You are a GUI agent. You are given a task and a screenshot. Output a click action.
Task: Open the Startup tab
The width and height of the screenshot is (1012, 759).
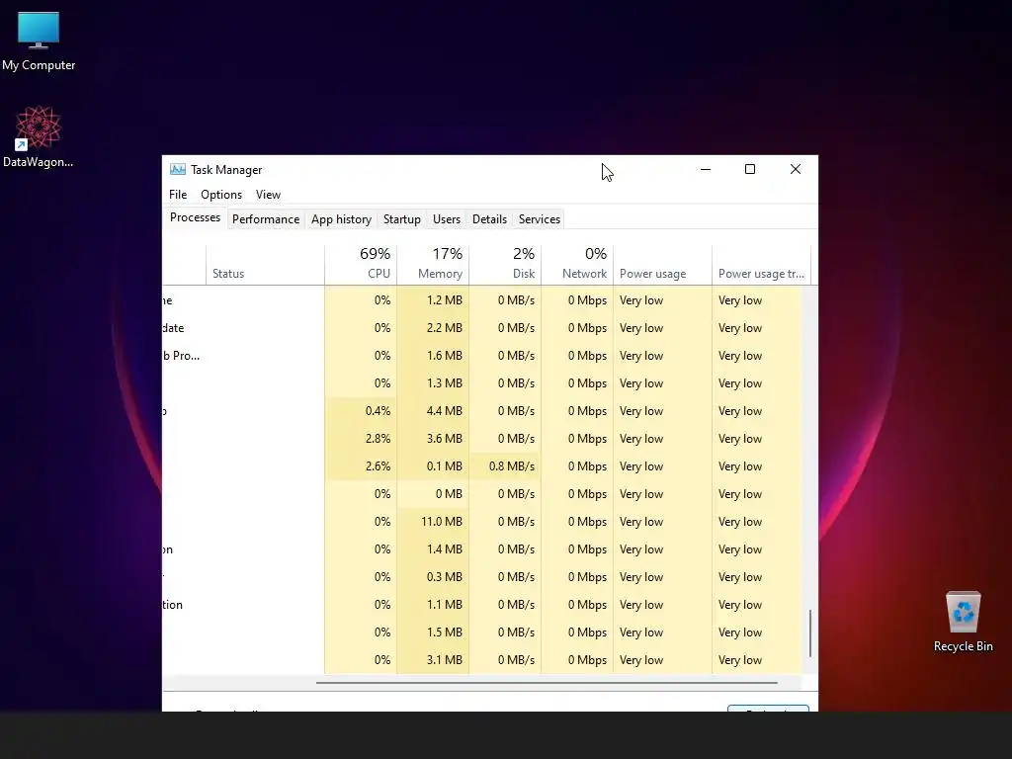coord(402,219)
